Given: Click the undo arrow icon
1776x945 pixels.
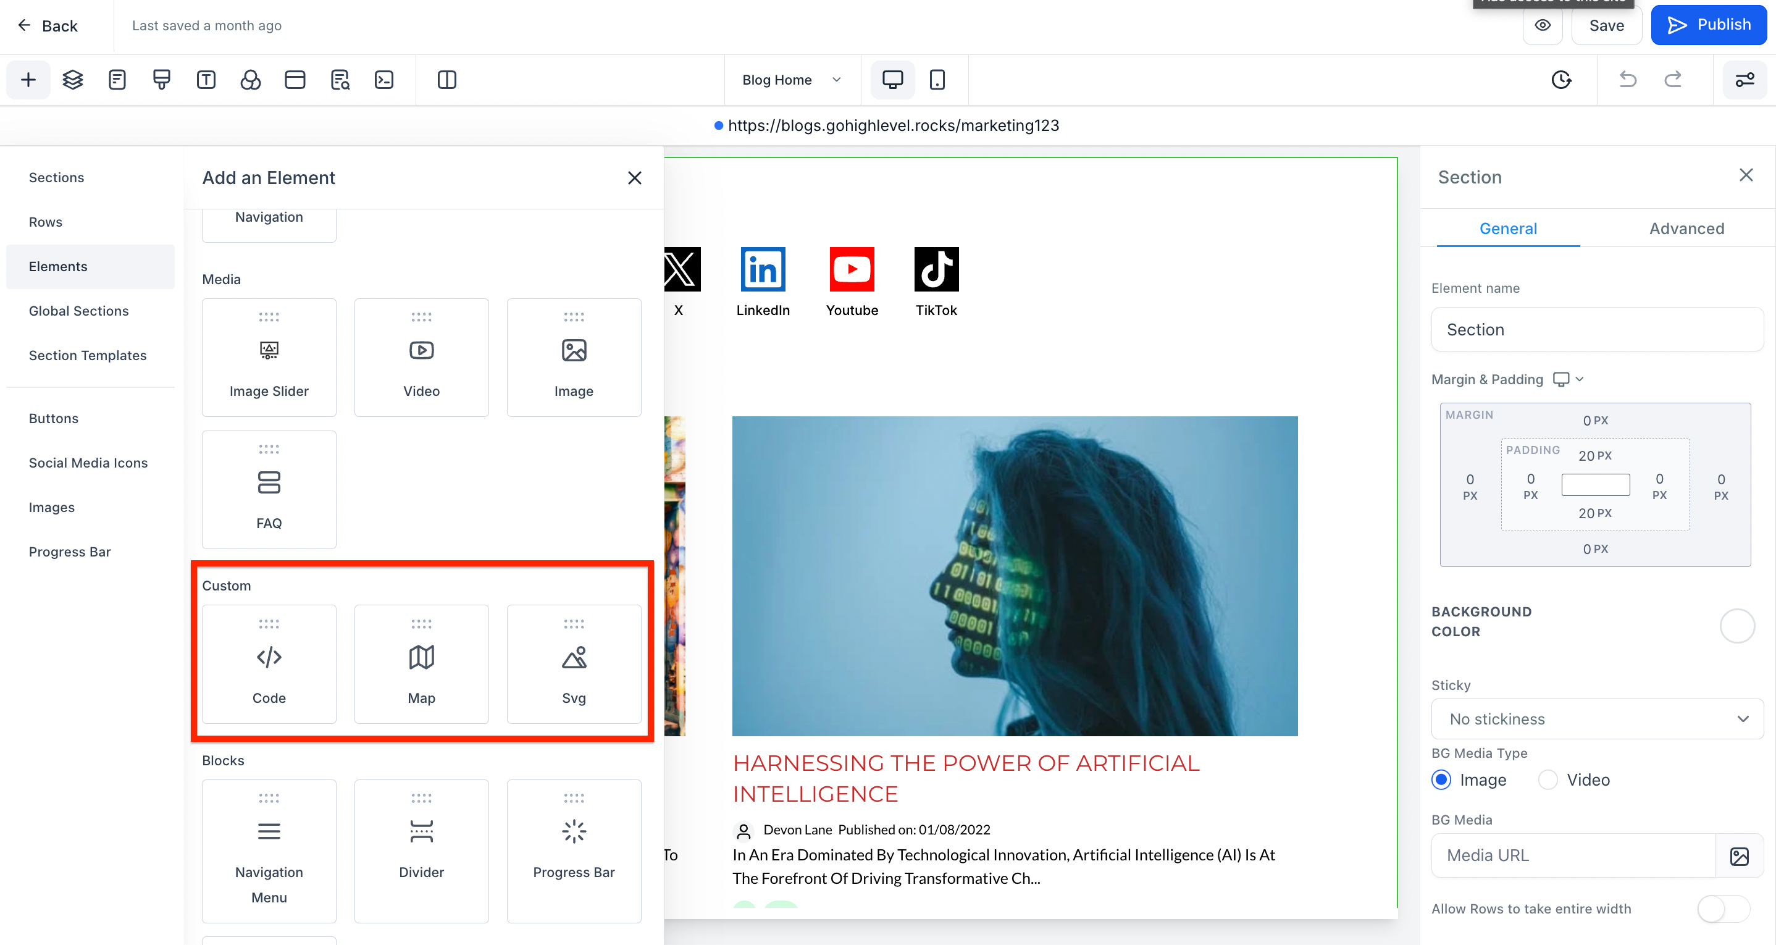Looking at the screenshot, I should pyautogui.click(x=1628, y=80).
